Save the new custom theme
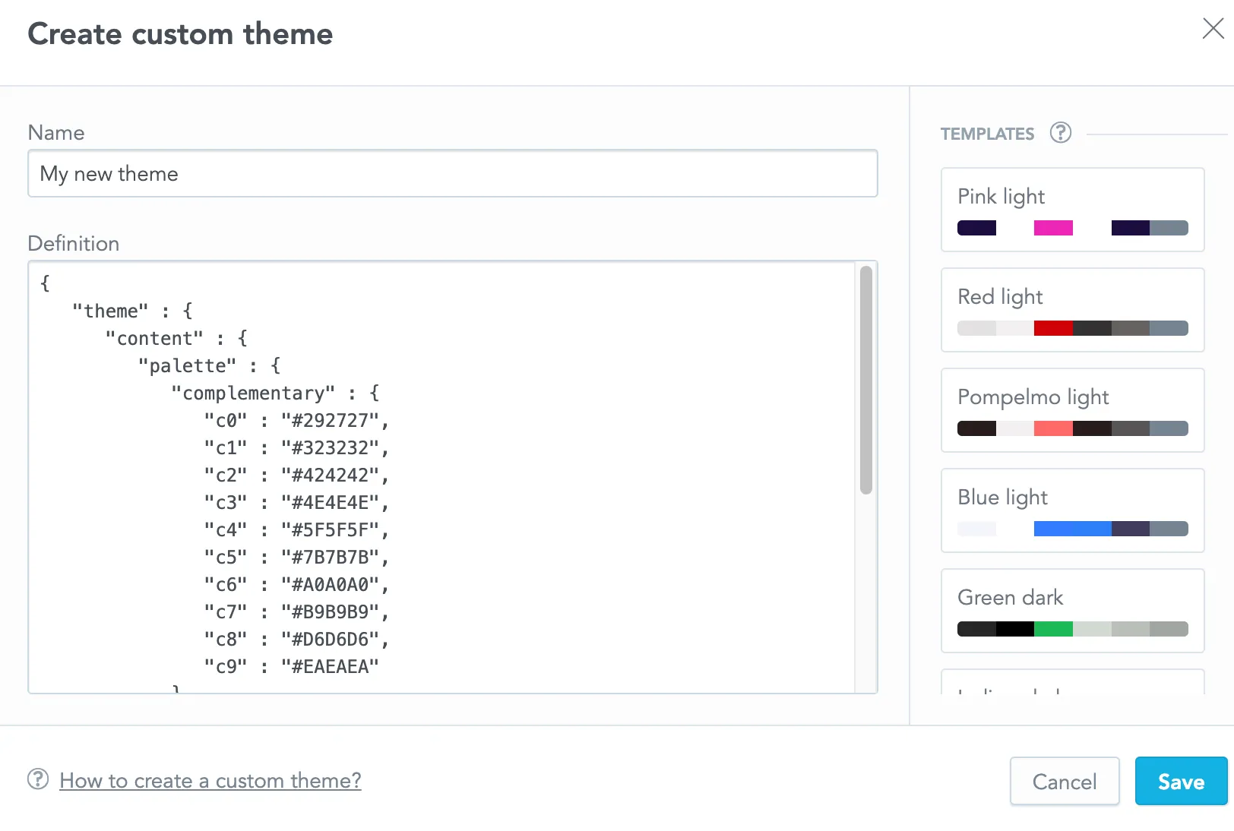Viewport: 1234px width, 831px height. [x=1180, y=781]
